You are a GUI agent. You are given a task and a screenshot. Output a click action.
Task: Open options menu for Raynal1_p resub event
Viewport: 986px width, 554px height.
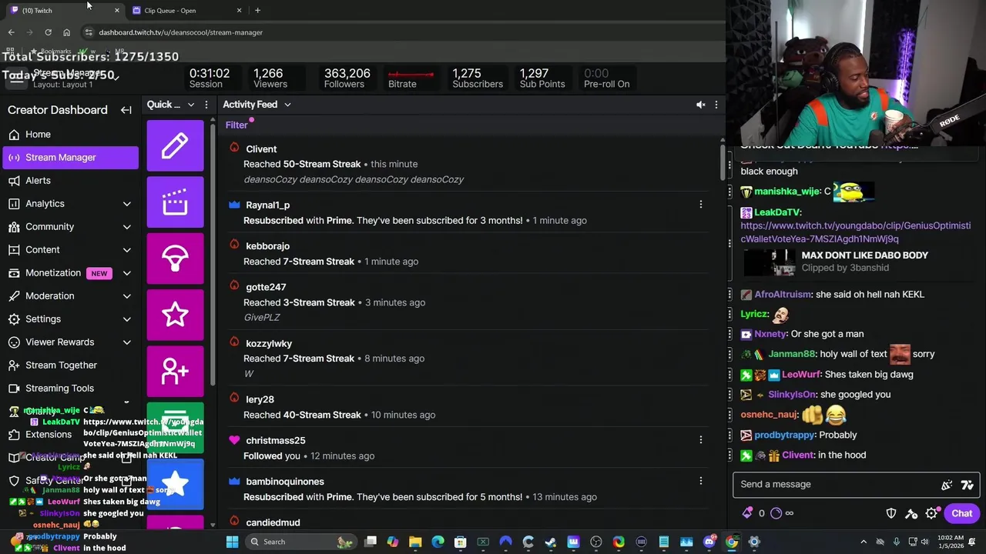pyautogui.click(x=700, y=205)
